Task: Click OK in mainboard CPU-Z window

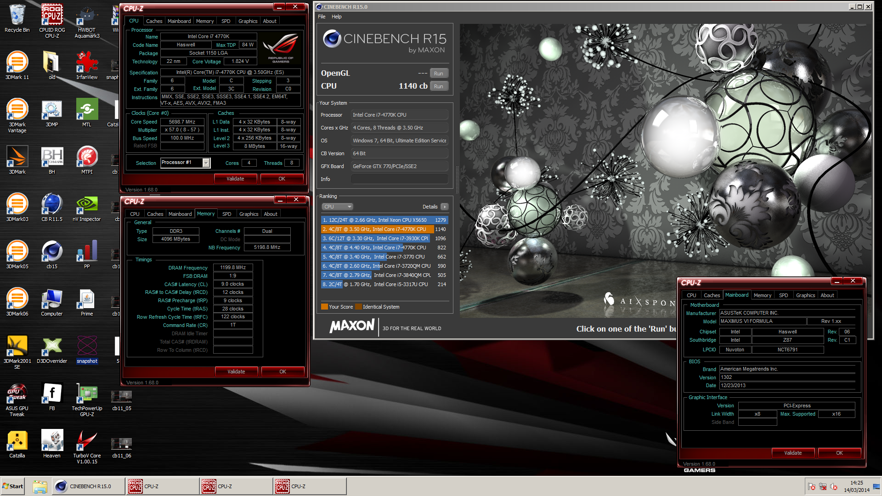Action: [x=839, y=453]
